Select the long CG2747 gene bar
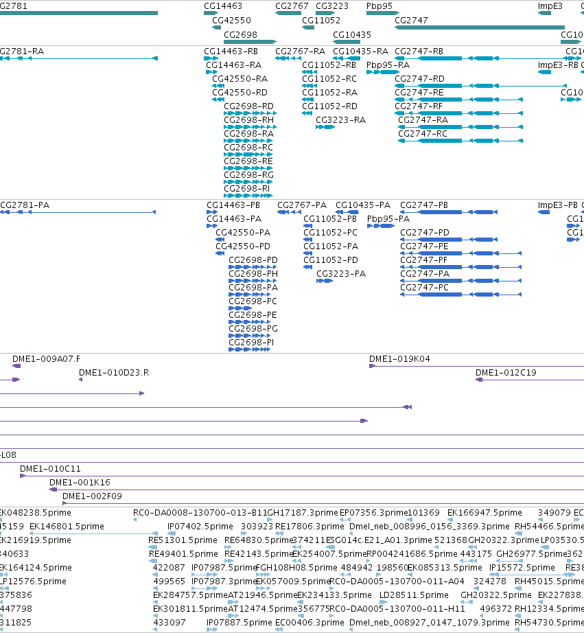Screen dimensions: 584x633 pos(480,27)
